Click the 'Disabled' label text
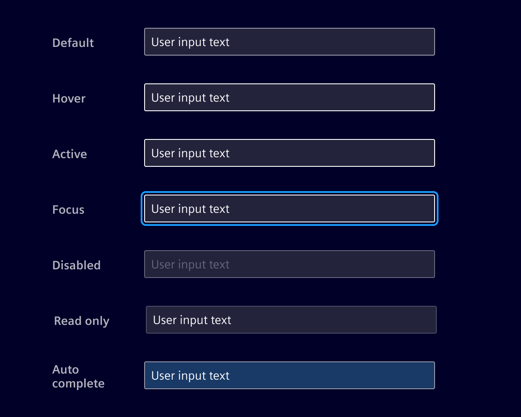The height and width of the screenshot is (417, 521). click(76, 265)
